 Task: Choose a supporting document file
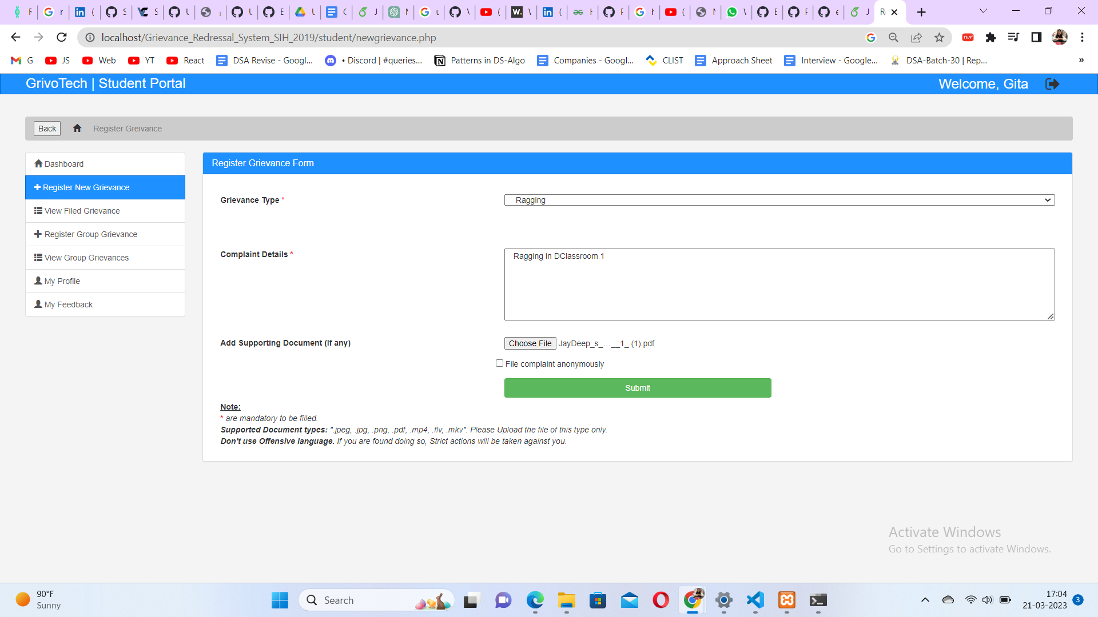click(x=530, y=343)
